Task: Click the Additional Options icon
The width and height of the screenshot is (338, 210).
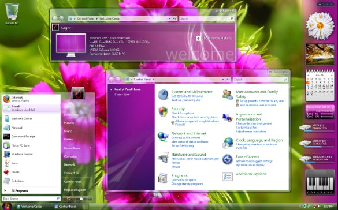Action: pyautogui.click(x=228, y=177)
